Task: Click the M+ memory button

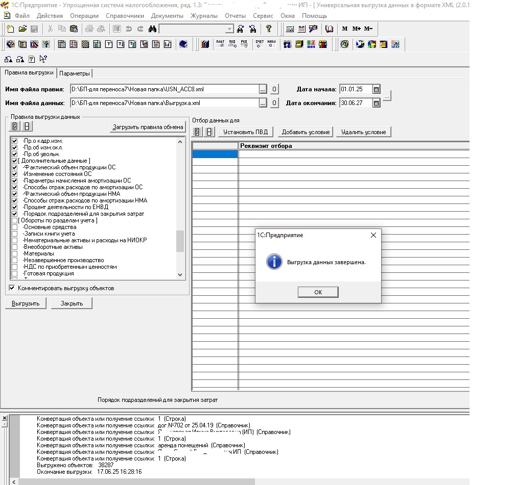Action: click(x=357, y=29)
